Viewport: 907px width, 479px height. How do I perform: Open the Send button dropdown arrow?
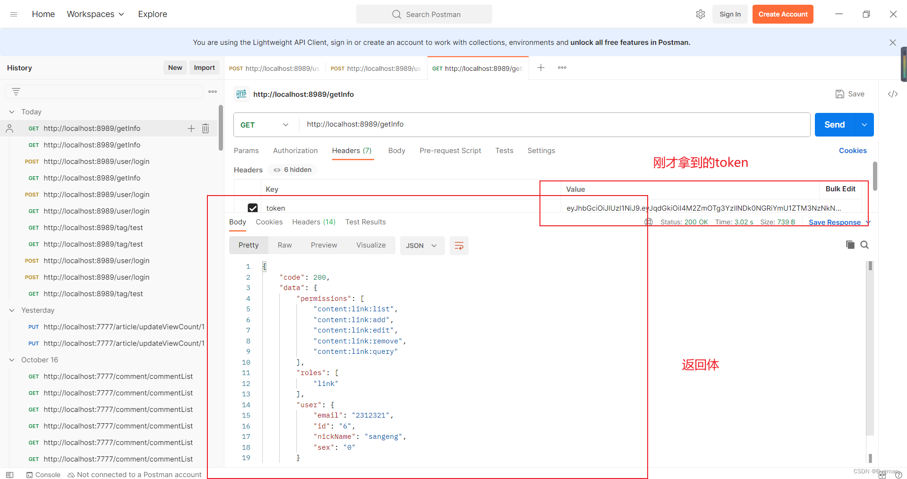pos(864,125)
